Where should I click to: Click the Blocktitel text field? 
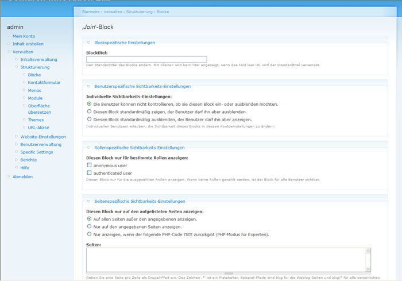pyautogui.click(x=146, y=59)
